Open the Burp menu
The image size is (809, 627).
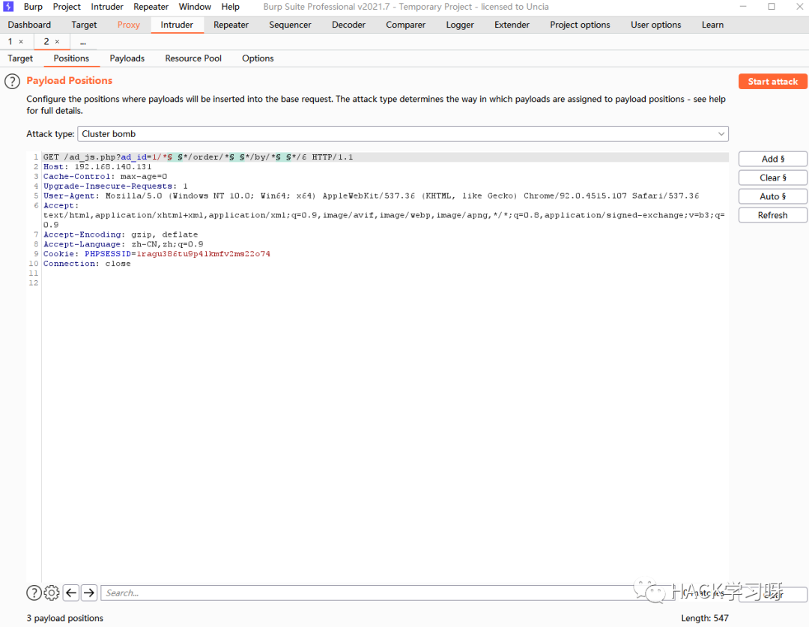coord(33,7)
